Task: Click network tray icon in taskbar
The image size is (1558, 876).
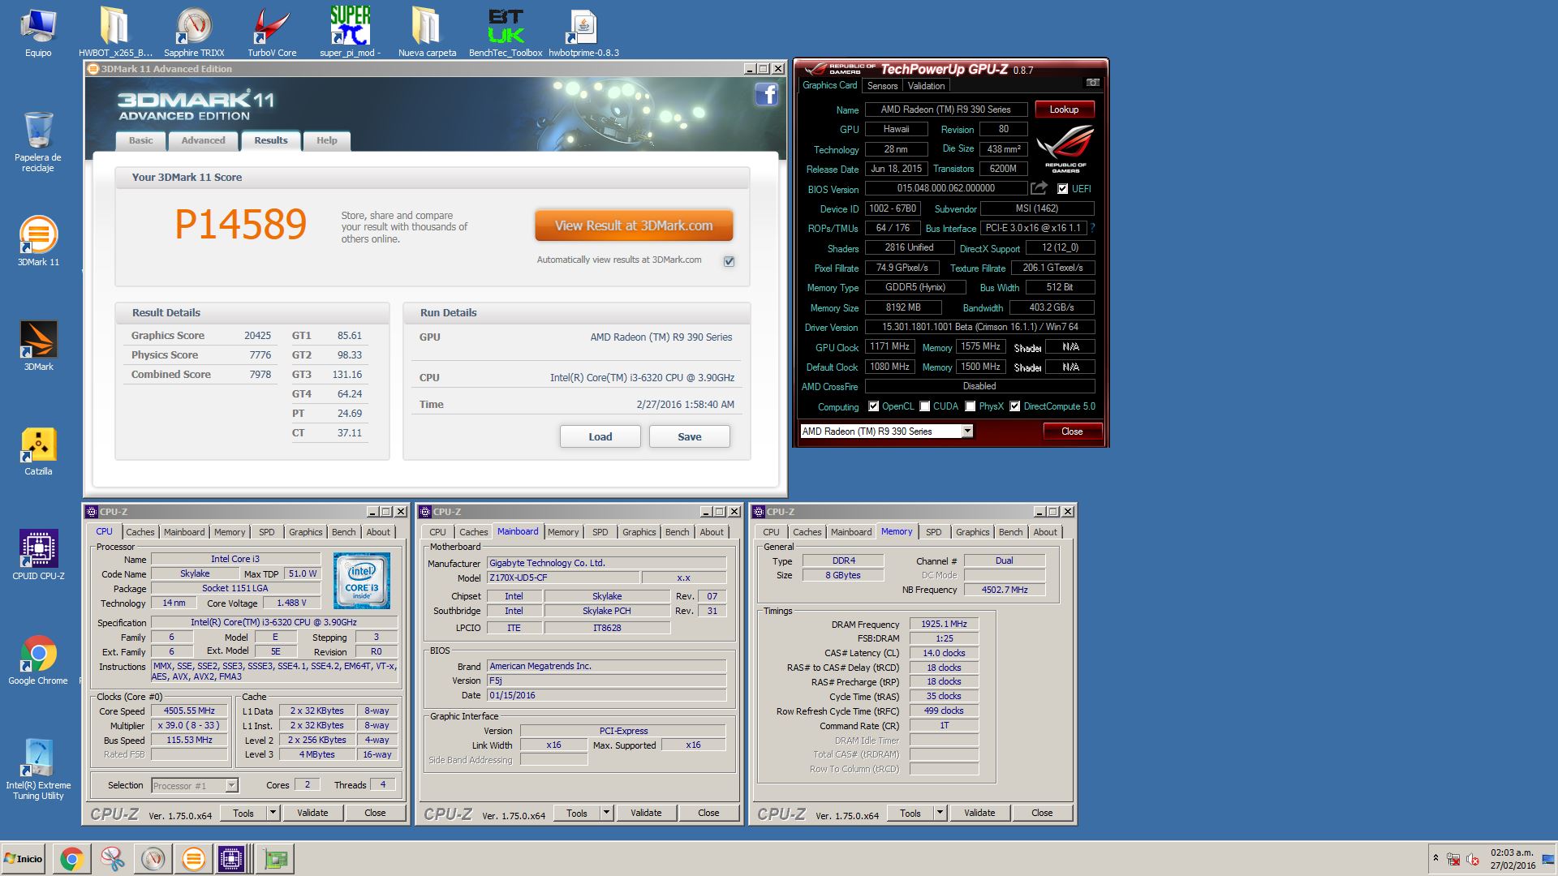Action: (1453, 859)
